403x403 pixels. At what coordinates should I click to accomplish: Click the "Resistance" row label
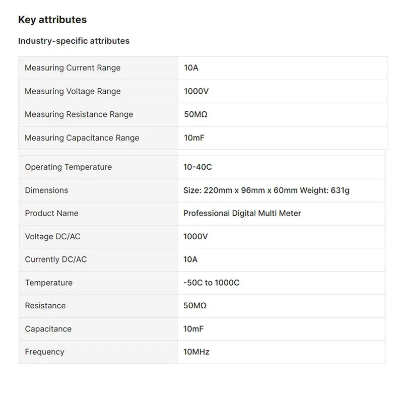pos(45,306)
